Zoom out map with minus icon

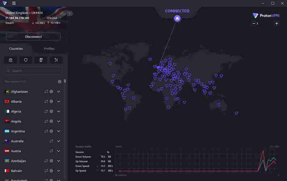[254, 24]
